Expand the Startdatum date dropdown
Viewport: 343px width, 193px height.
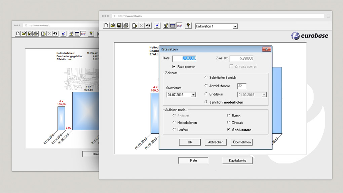coord(193,95)
